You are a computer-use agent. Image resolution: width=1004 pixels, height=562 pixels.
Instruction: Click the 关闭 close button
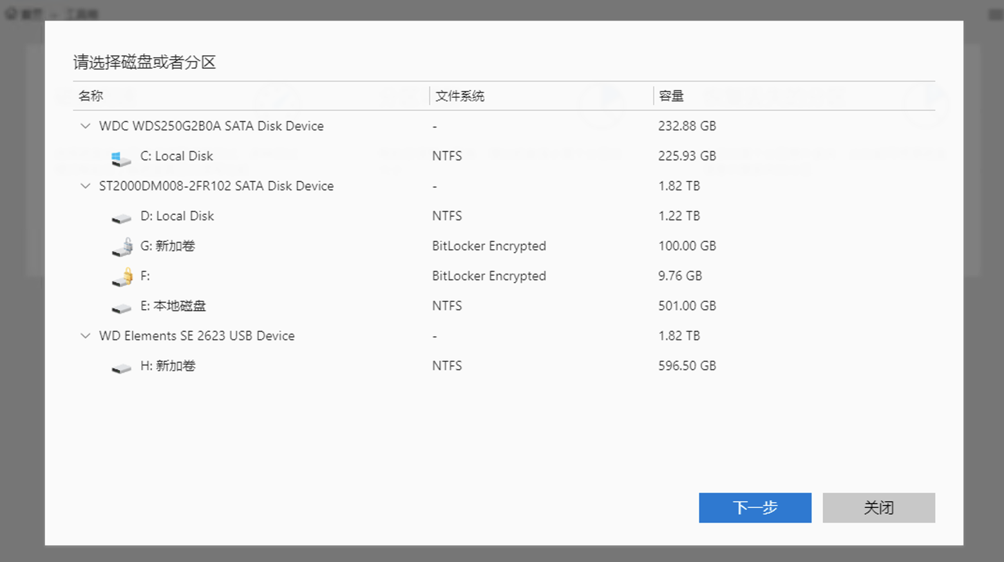(x=878, y=508)
